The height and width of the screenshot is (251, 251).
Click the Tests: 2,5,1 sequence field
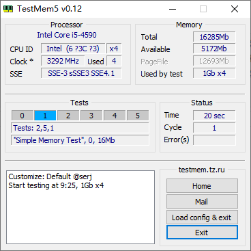[x=80, y=128]
